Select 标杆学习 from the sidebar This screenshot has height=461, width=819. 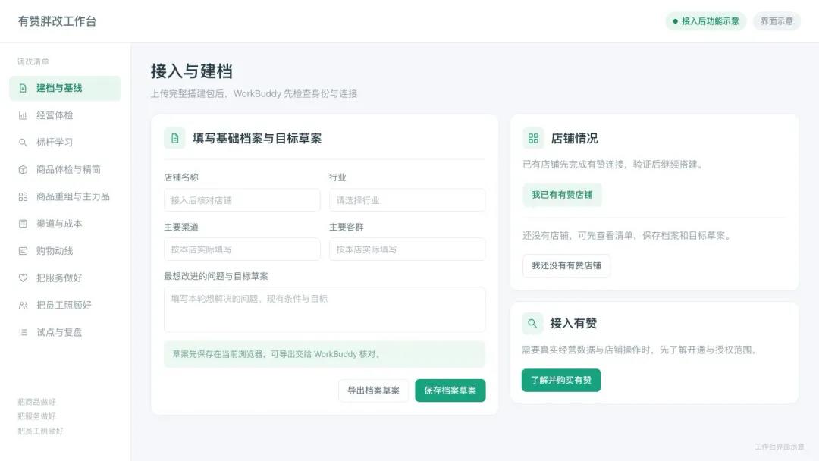pos(65,143)
